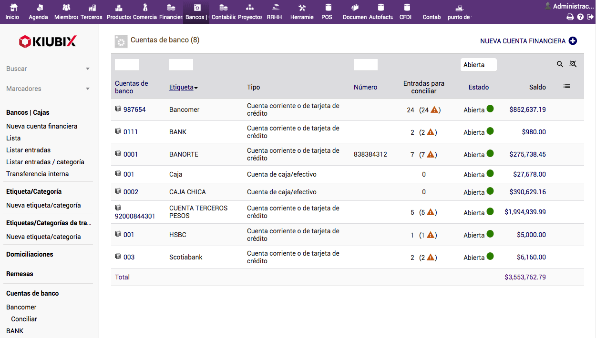This screenshot has width=596, height=338.
Task: Open the RRHH menu item
Action: [274, 12]
